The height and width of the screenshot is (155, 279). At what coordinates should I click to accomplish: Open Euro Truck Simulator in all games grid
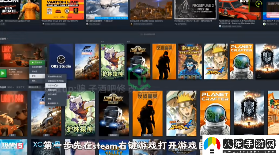click(114, 114)
